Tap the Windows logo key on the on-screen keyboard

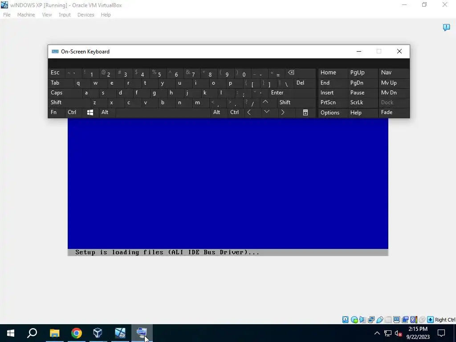[x=90, y=112]
